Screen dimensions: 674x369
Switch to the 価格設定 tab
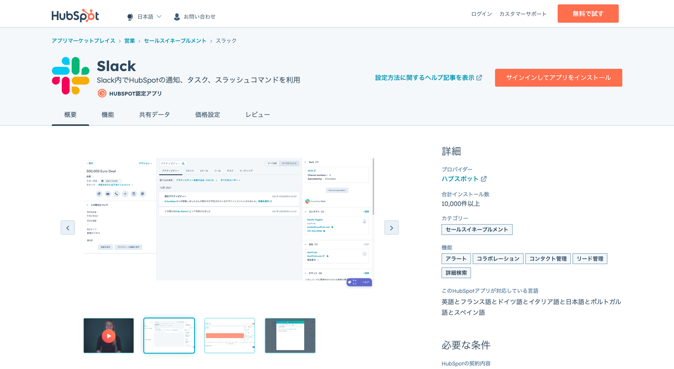tap(208, 115)
